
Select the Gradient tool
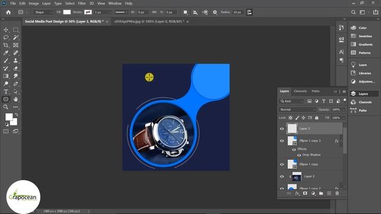pos(6,76)
